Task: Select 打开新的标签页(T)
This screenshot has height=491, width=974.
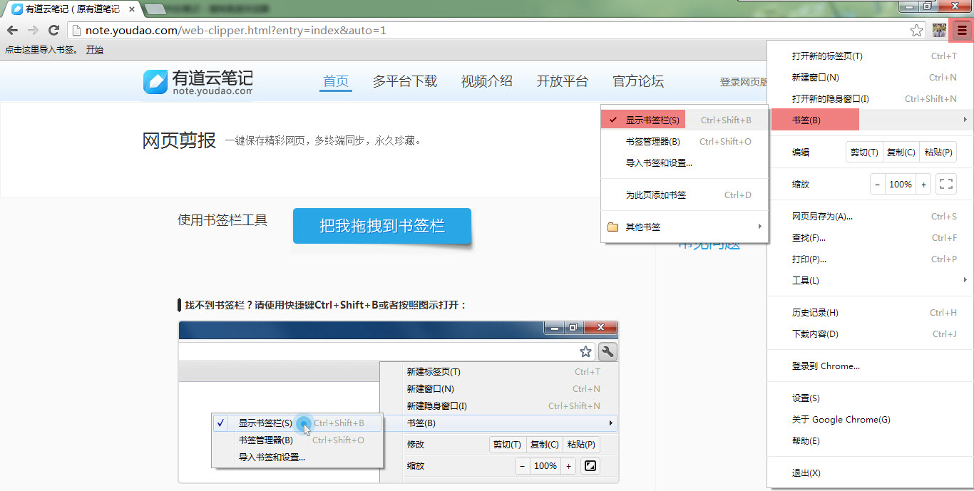Action: coord(871,56)
